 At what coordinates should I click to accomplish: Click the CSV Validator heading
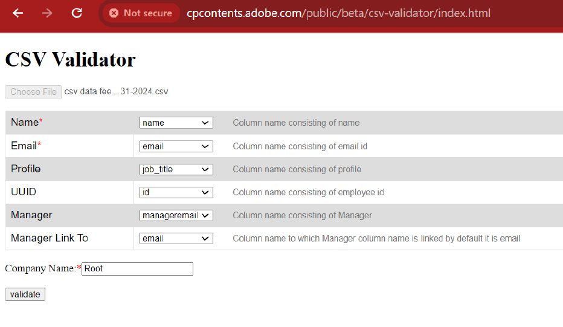70,60
